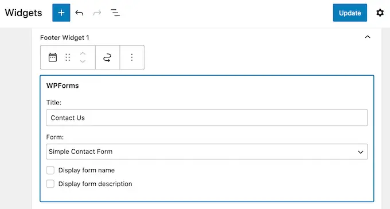Click the Form: label
390x209 pixels.
pyautogui.click(x=55, y=137)
